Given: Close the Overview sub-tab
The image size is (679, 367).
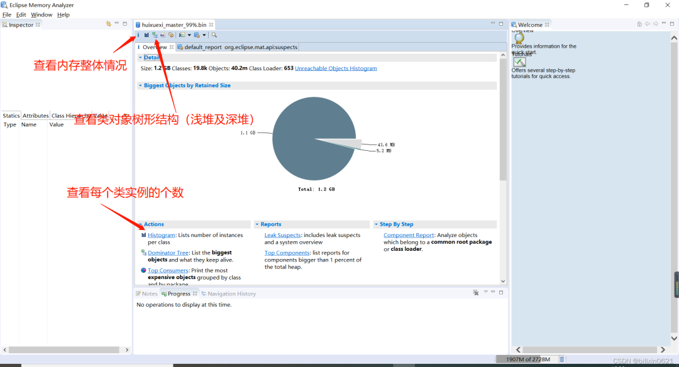Looking at the screenshot, I should 172,47.
